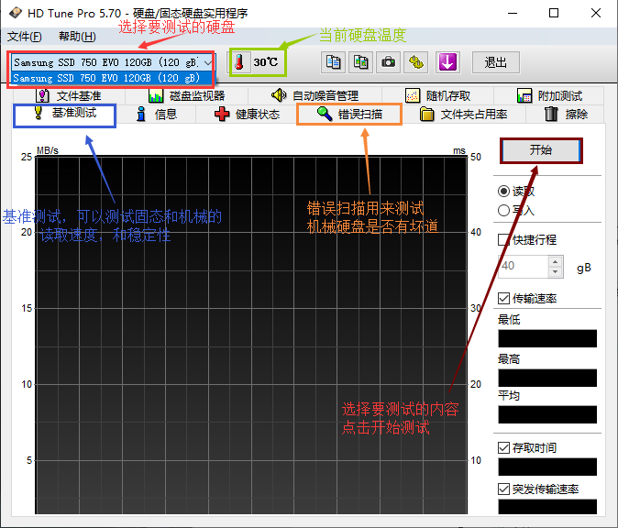Open the 帮助(H) menu
This screenshot has width=618, height=528.
[x=77, y=37]
